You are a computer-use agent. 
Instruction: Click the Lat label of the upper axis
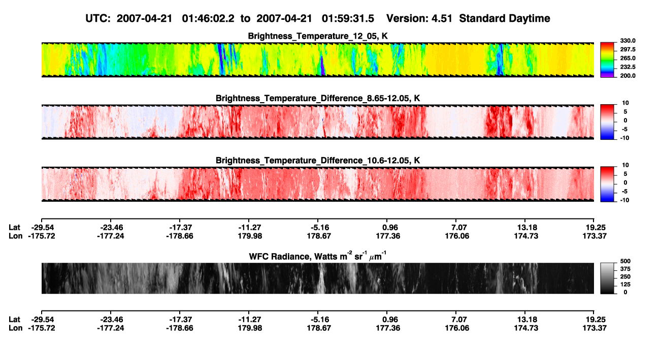click(x=15, y=227)
